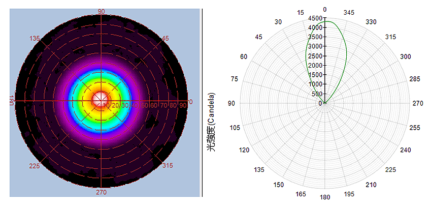430x206 pixels.
Task: Select the 330 angle label on polar plot
Action: pyautogui.click(x=372, y=22)
